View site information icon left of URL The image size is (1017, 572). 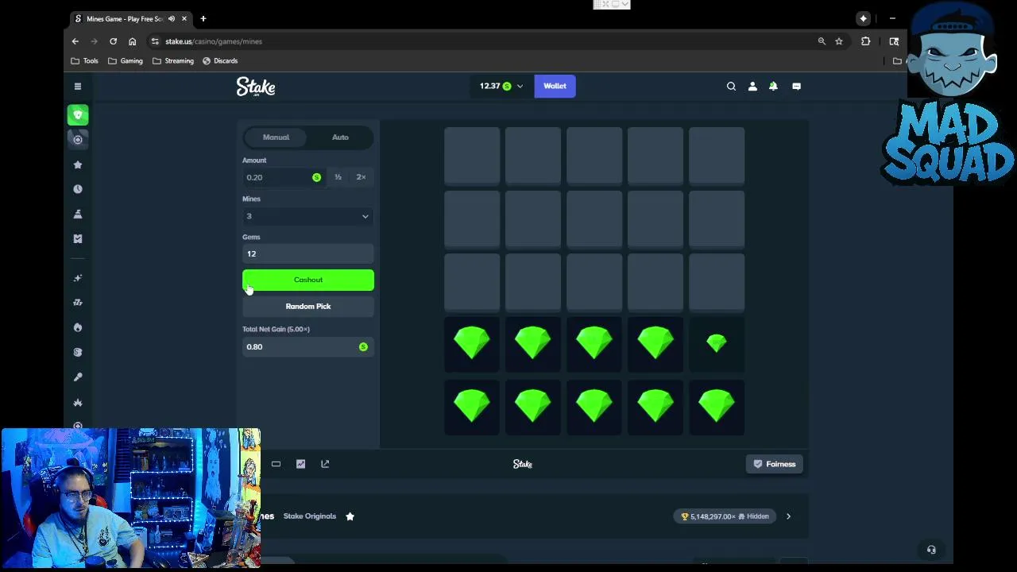point(155,41)
